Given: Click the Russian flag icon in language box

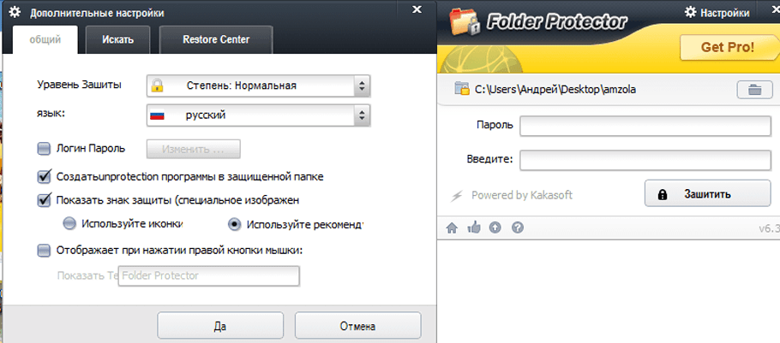Looking at the screenshot, I should (x=157, y=115).
